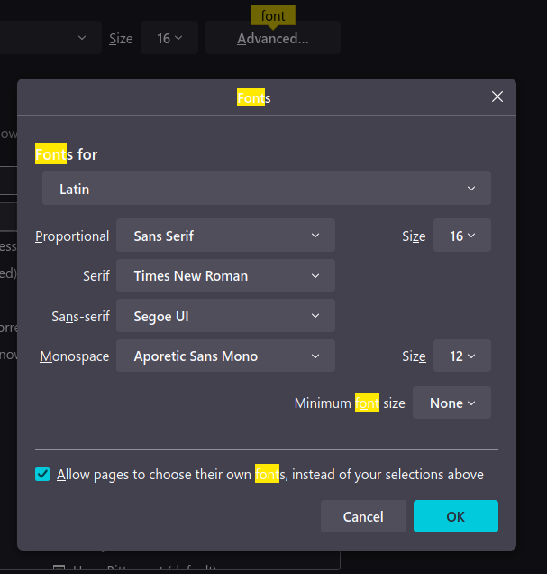Viewport: 547px width, 574px height.
Task: Click the Fonts for heading
Action: (66, 154)
